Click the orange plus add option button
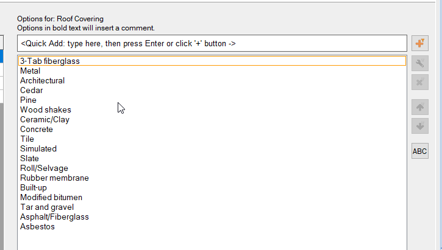The height and width of the screenshot is (250, 442). coord(419,44)
